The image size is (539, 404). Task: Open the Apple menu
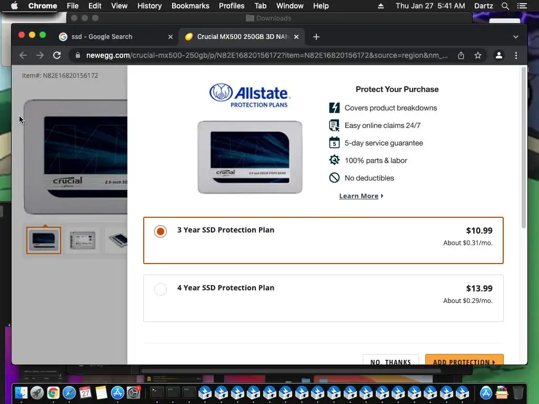click(x=14, y=6)
